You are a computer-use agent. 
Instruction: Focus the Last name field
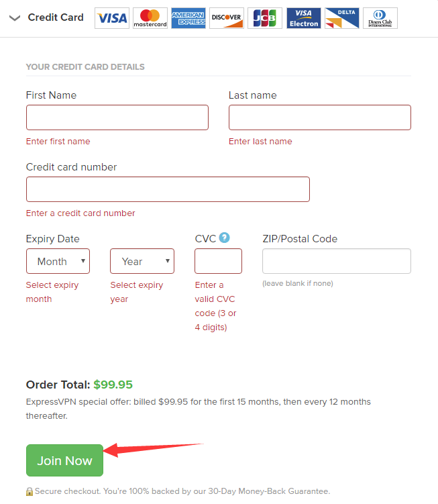pyautogui.click(x=320, y=117)
